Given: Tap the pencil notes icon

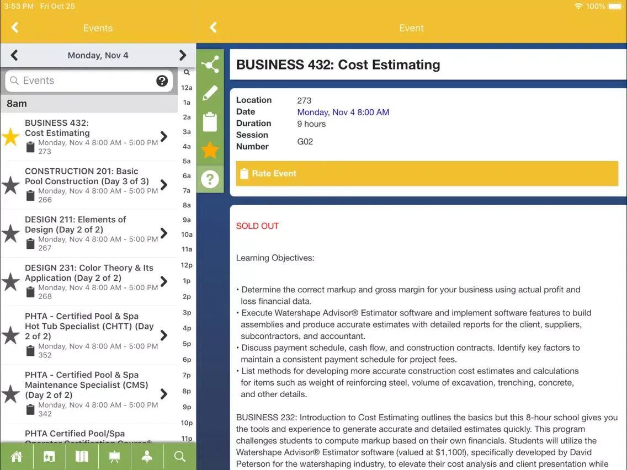Looking at the screenshot, I should [x=210, y=93].
